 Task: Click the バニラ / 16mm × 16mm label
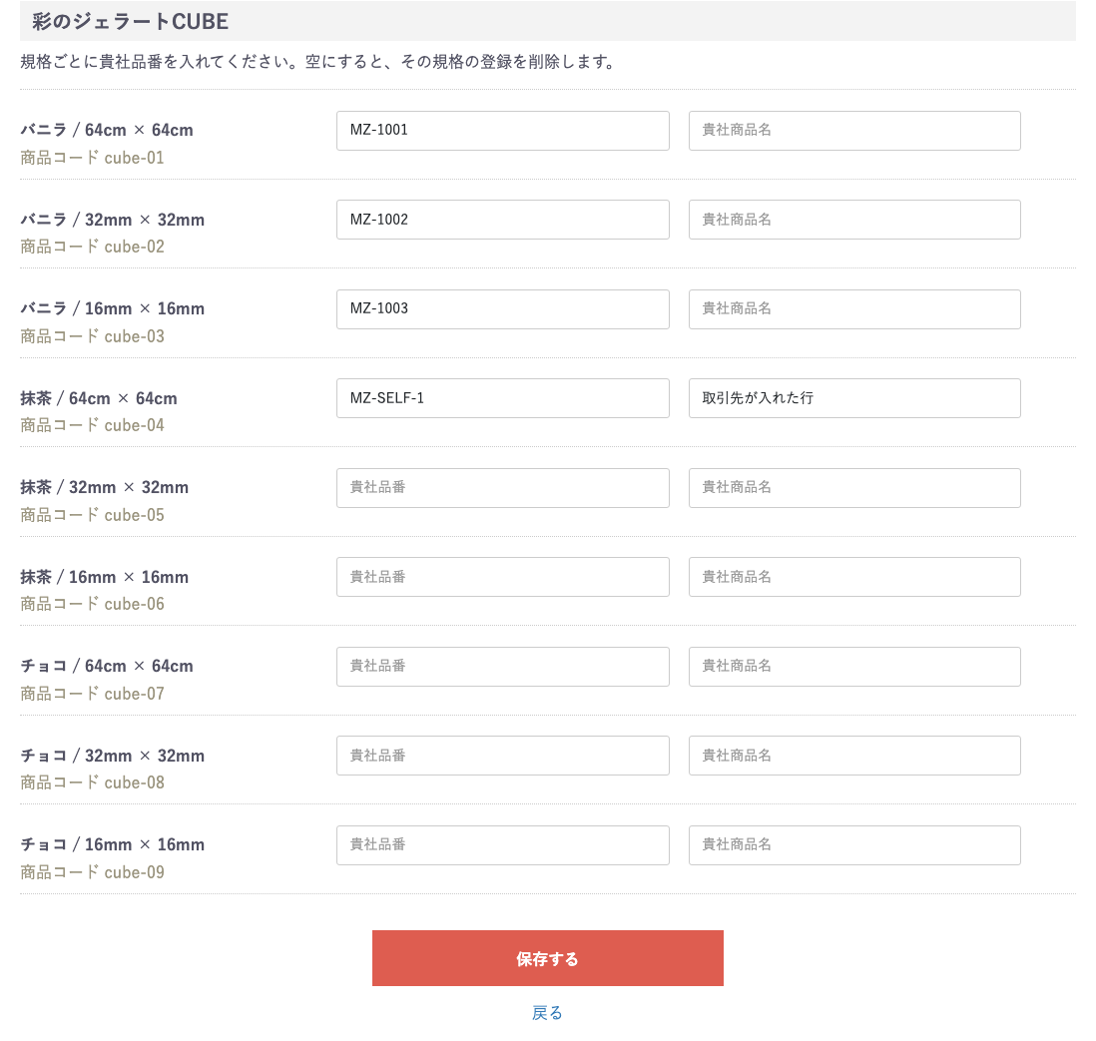[113, 308]
